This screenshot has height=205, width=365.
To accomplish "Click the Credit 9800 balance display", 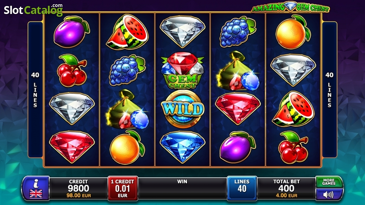I will click(x=78, y=189).
